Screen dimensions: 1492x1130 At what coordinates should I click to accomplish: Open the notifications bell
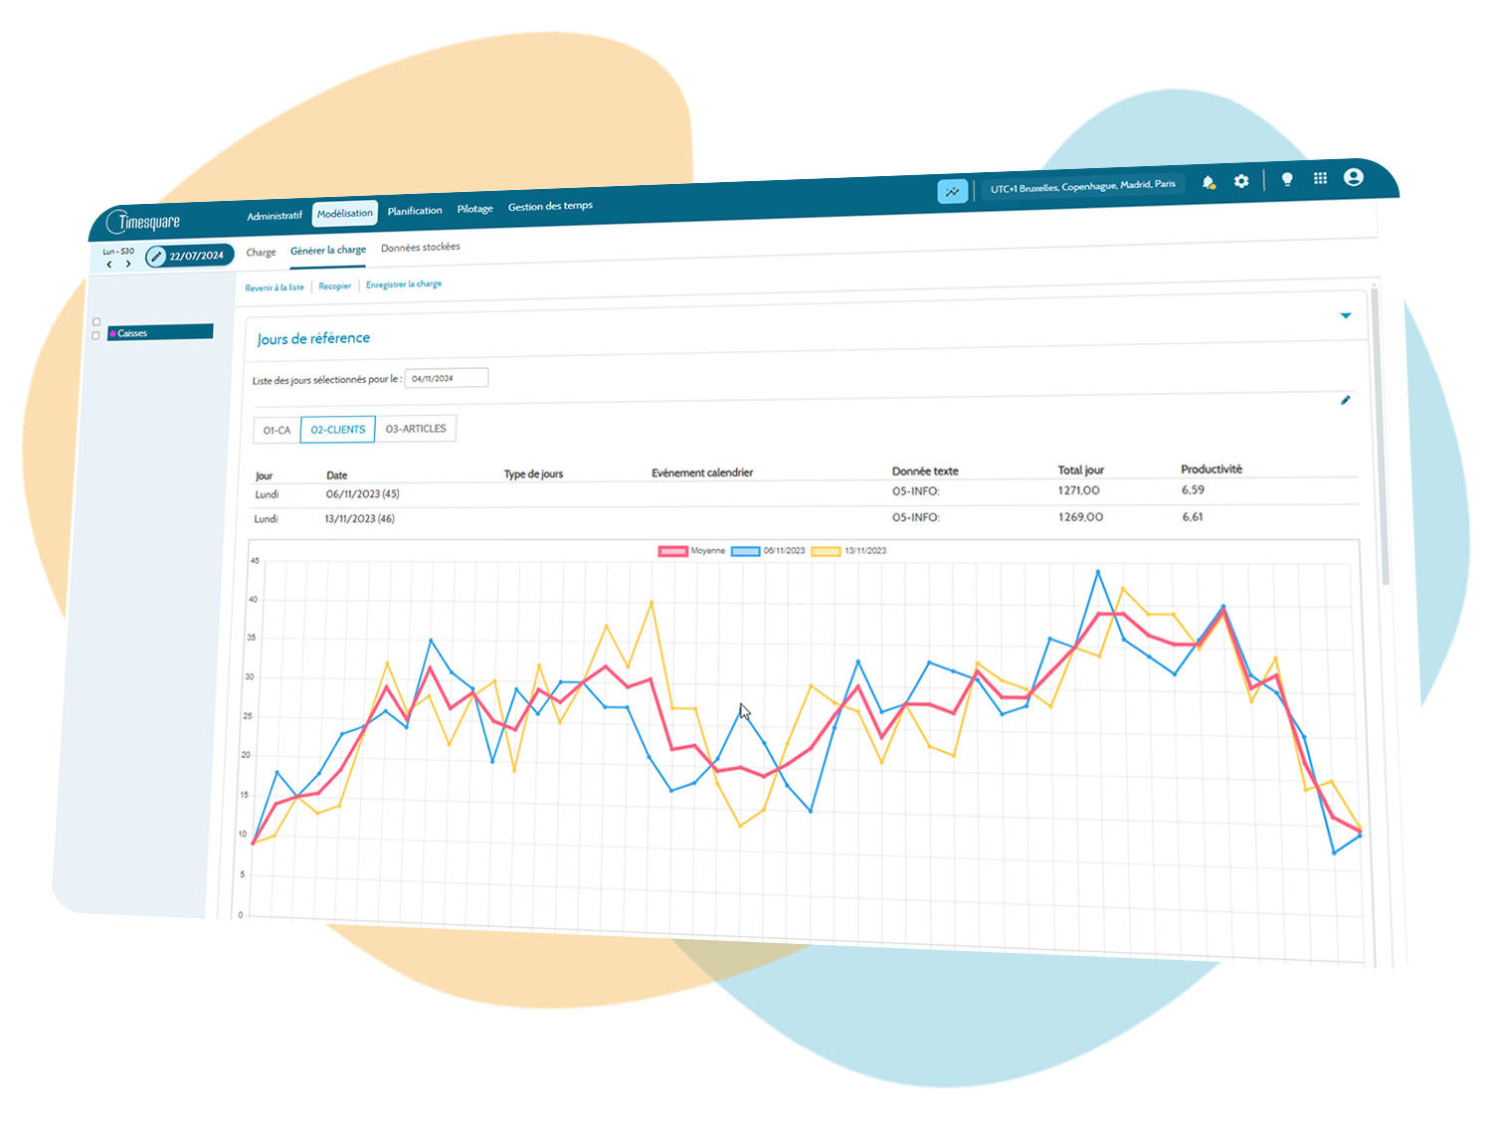tap(1209, 183)
